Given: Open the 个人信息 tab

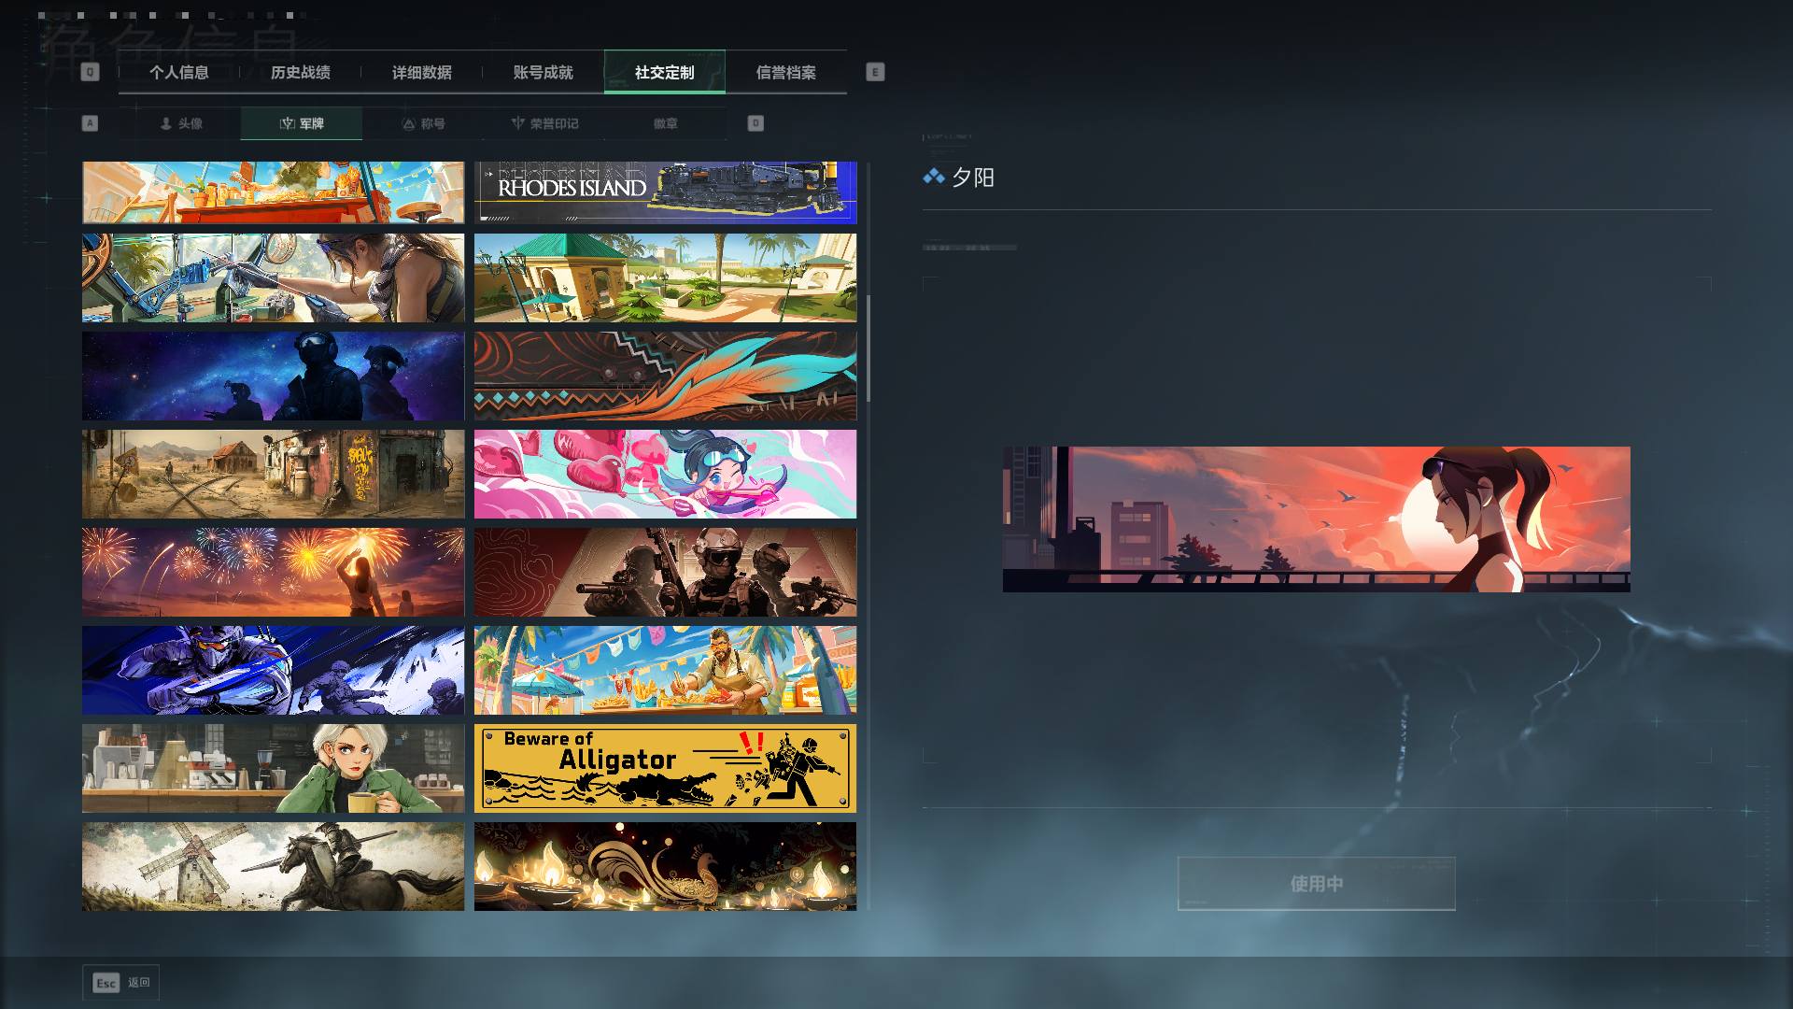Looking at the screenshot, I should [178, 72].
